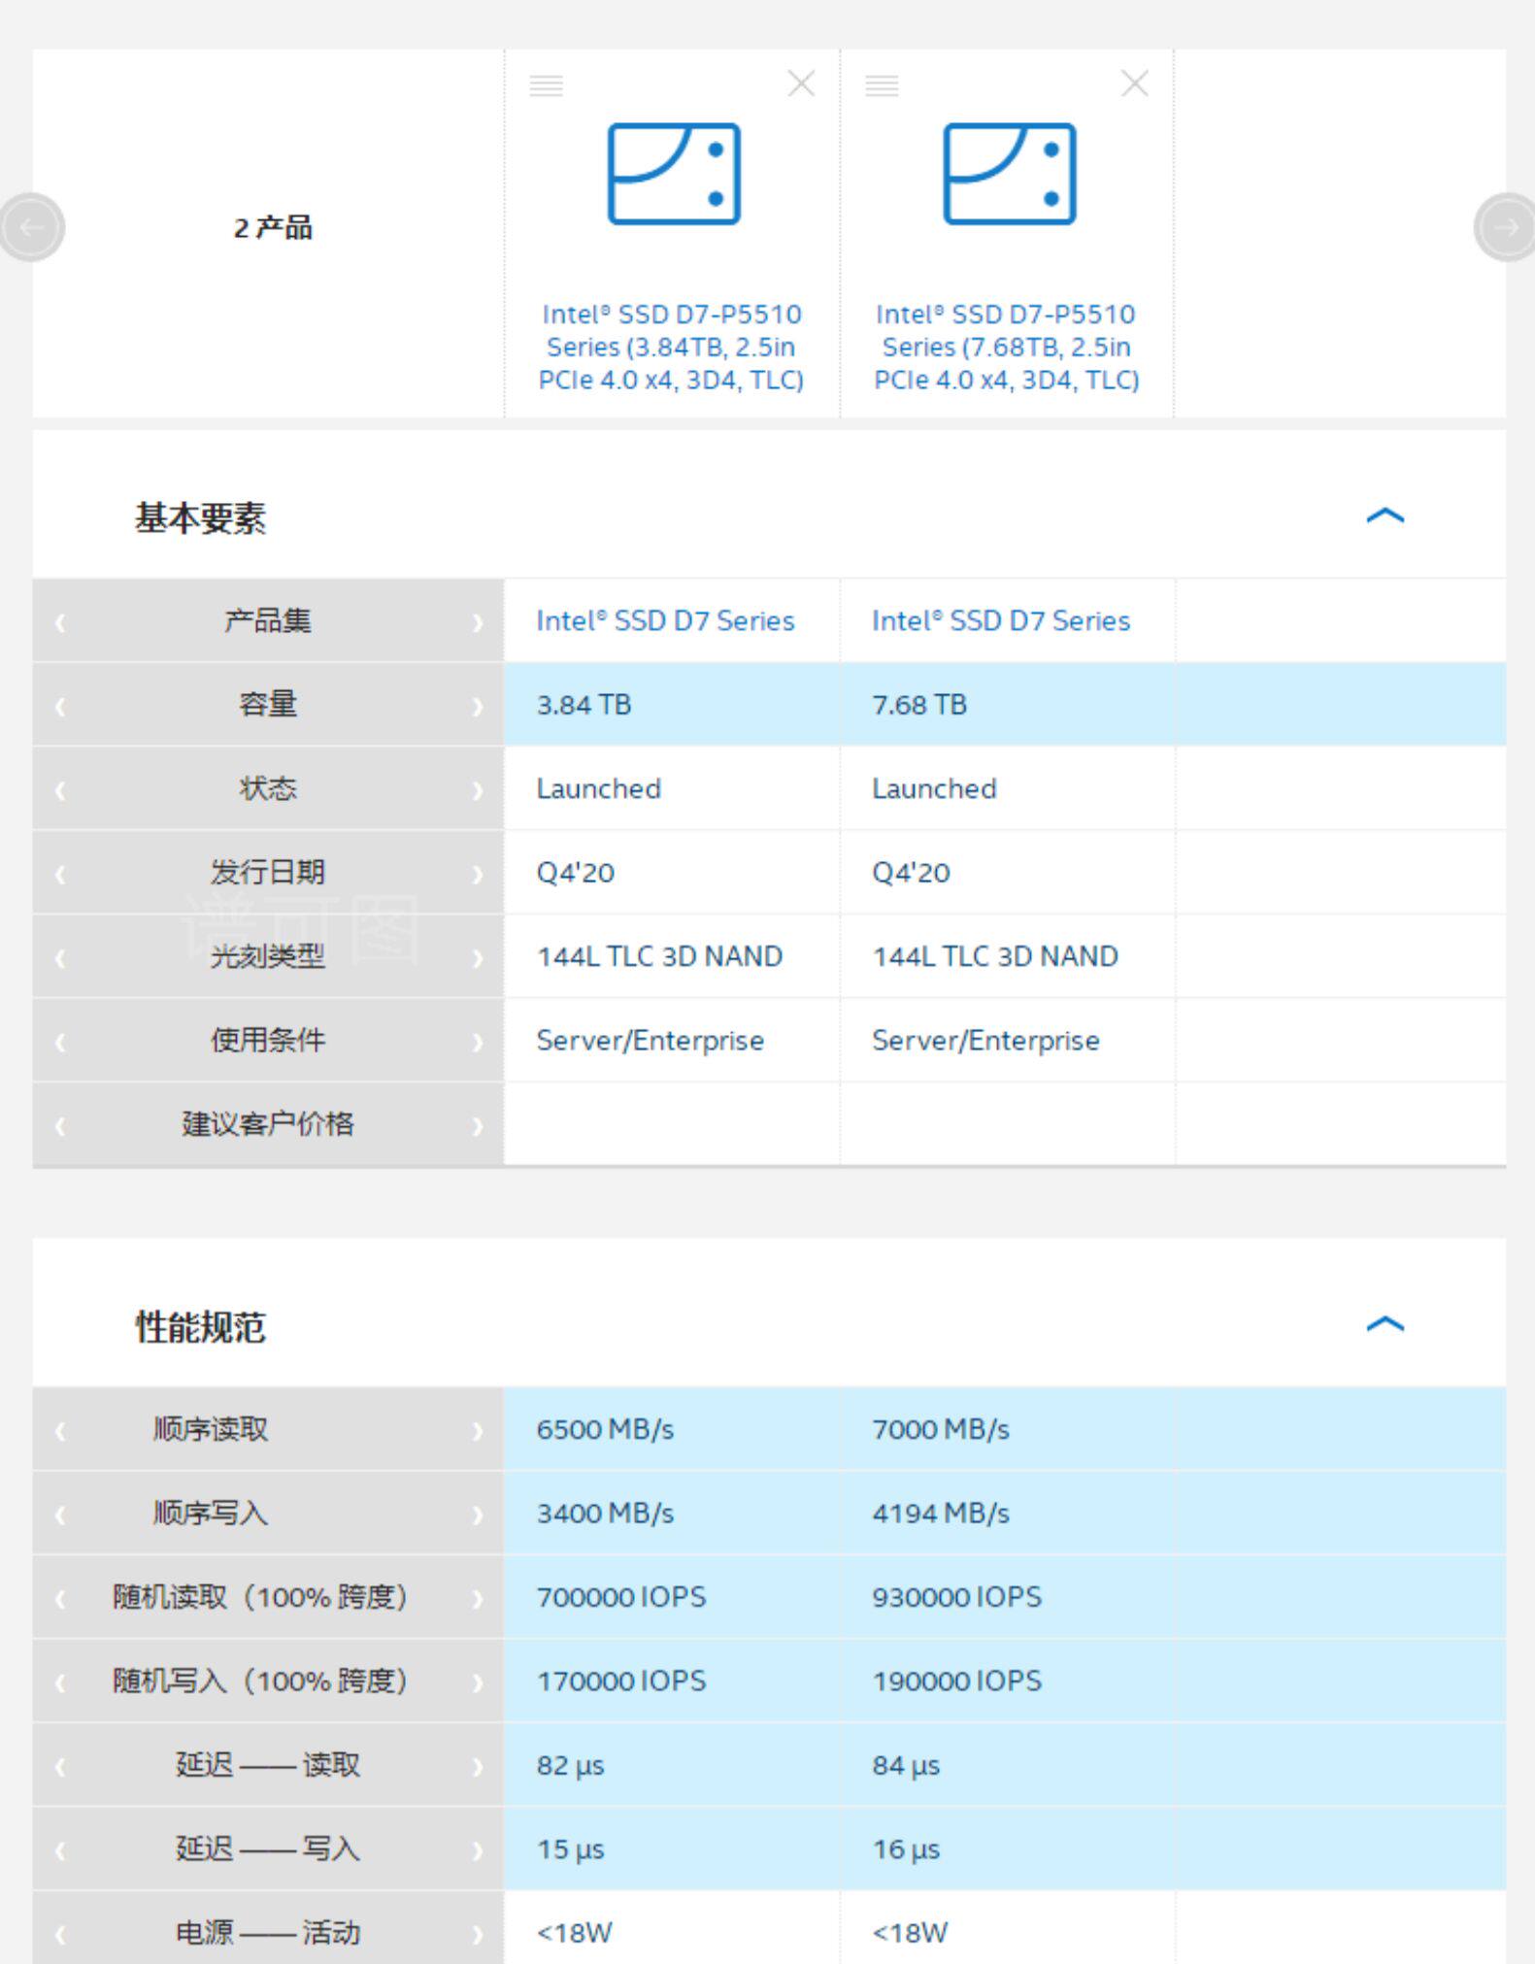The height and width of the screenshot is (1964, 1535).
Task: Click the 6500 MB/s sequential read value
Action: [605, 1430]
